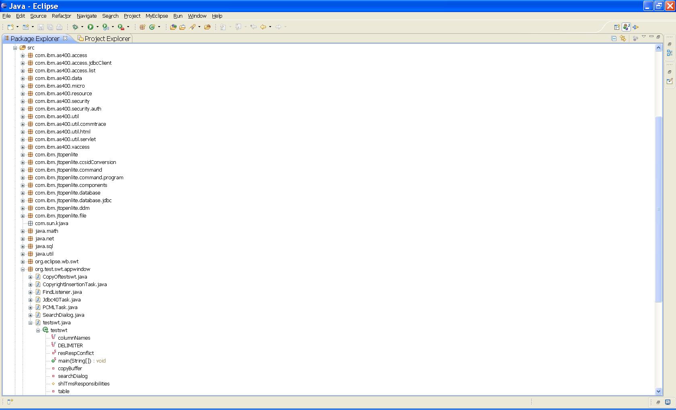Expand the java.sql package node
The image size is (676, 410).
[x=23, y=246]
